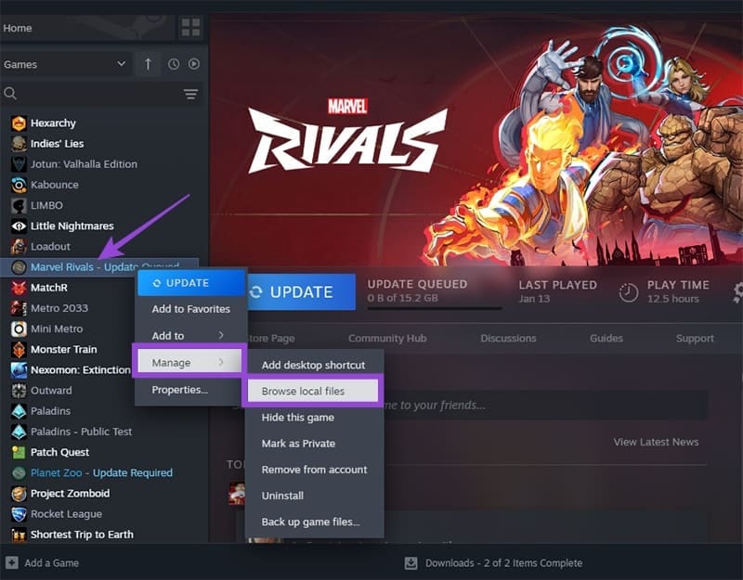Click the Kabounce game icon
743x580 pixels.
[19, 185]
